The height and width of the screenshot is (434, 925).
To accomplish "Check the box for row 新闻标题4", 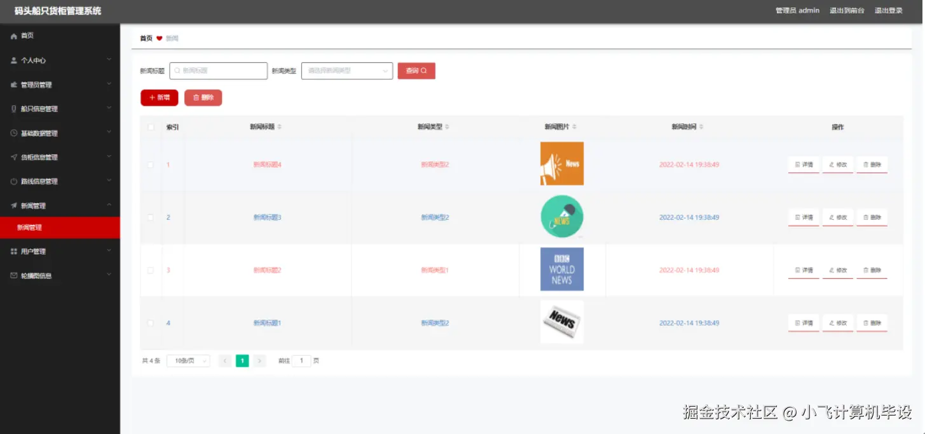I will pos(151,165).
